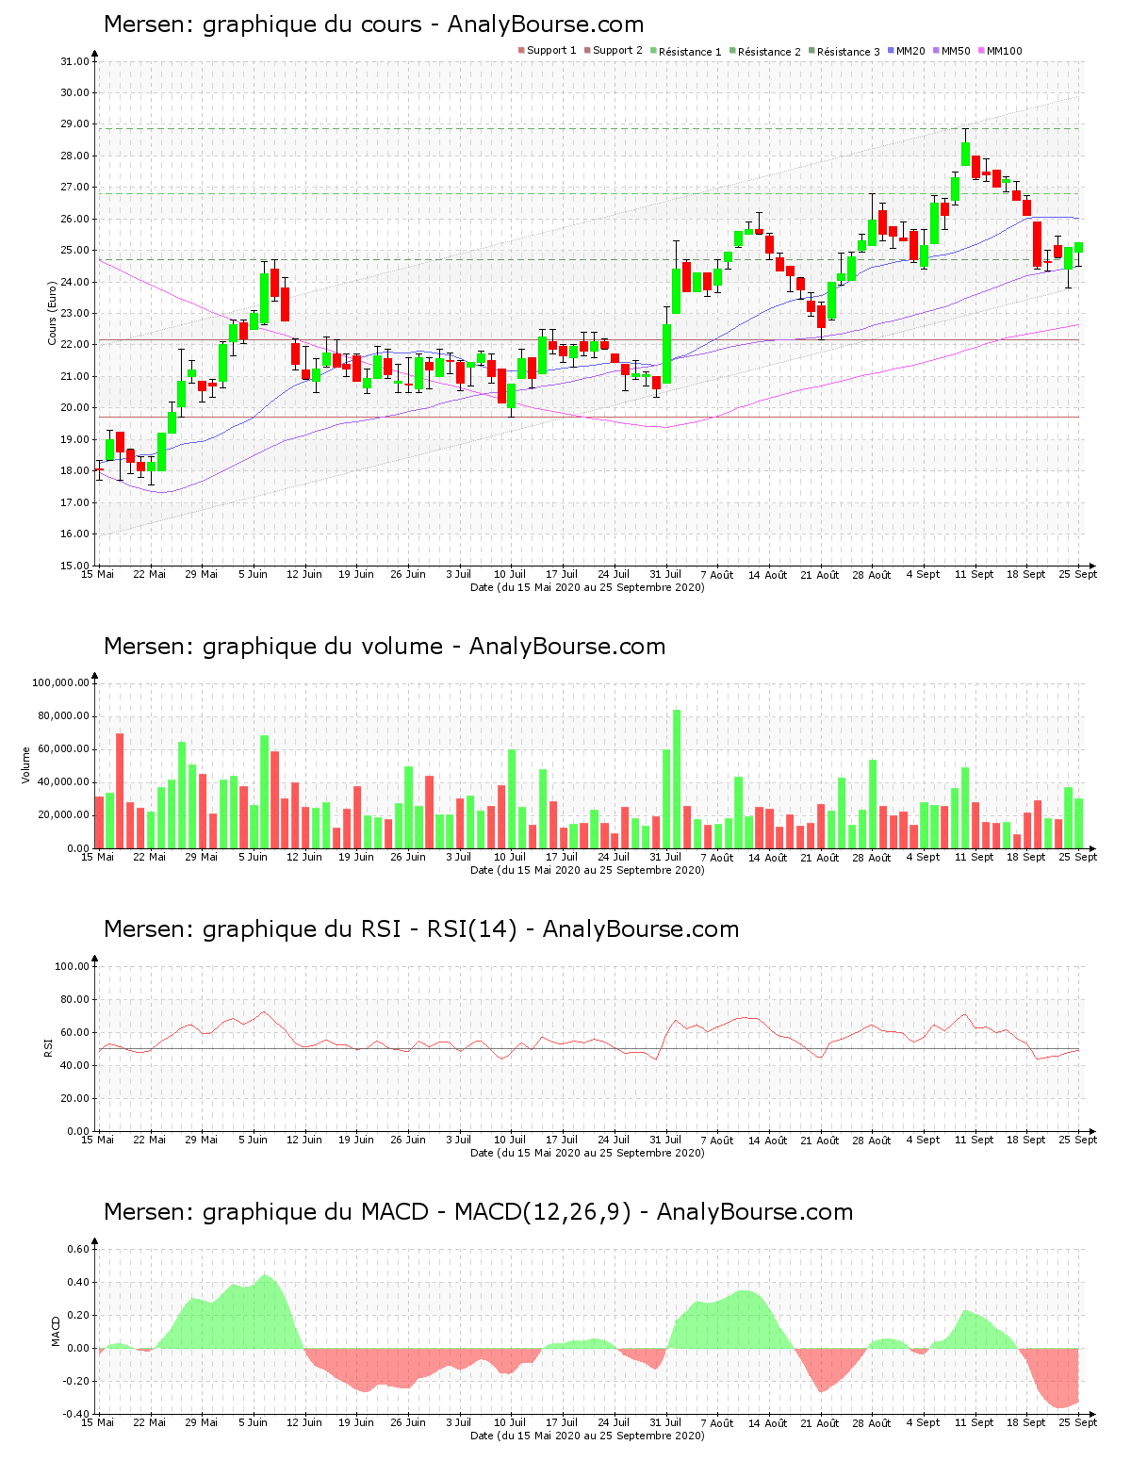
Task: Click the Support 2 legend entry
Action: 613,51
